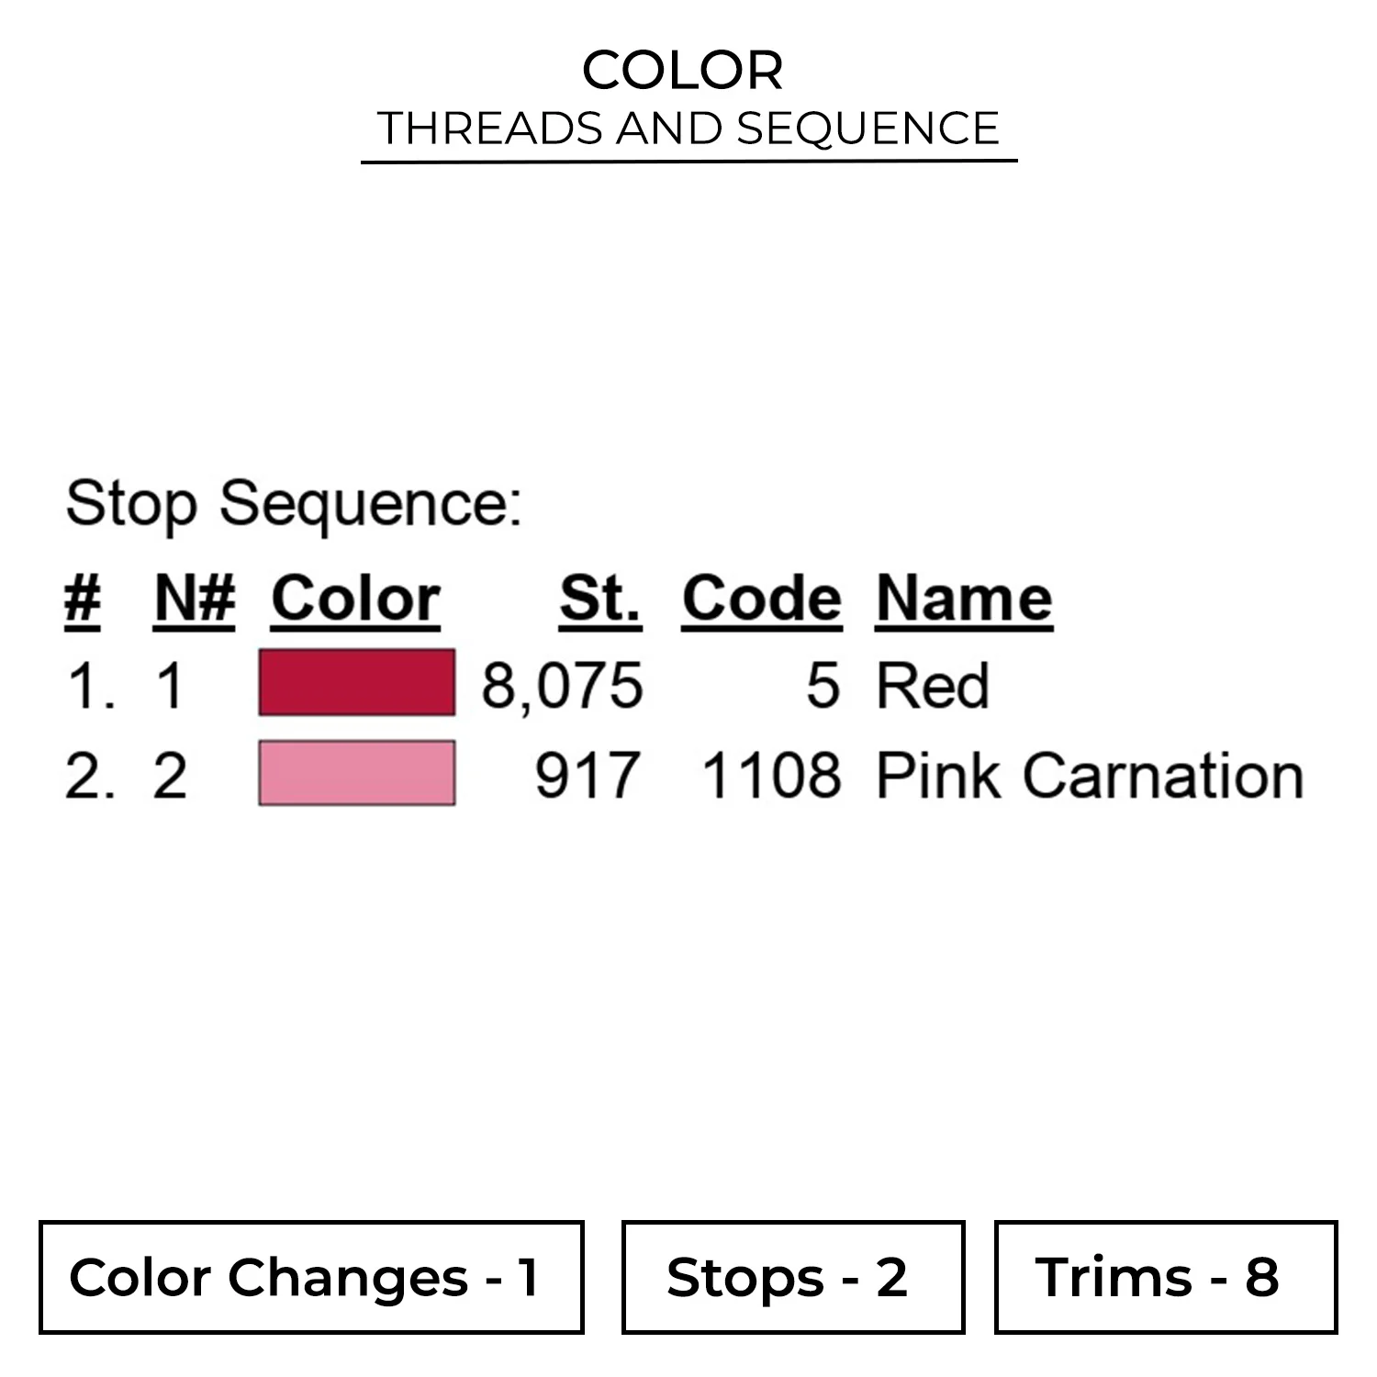Click the red thread color swatch
Screen dimensions: 1377x1377
coord(356,682)
